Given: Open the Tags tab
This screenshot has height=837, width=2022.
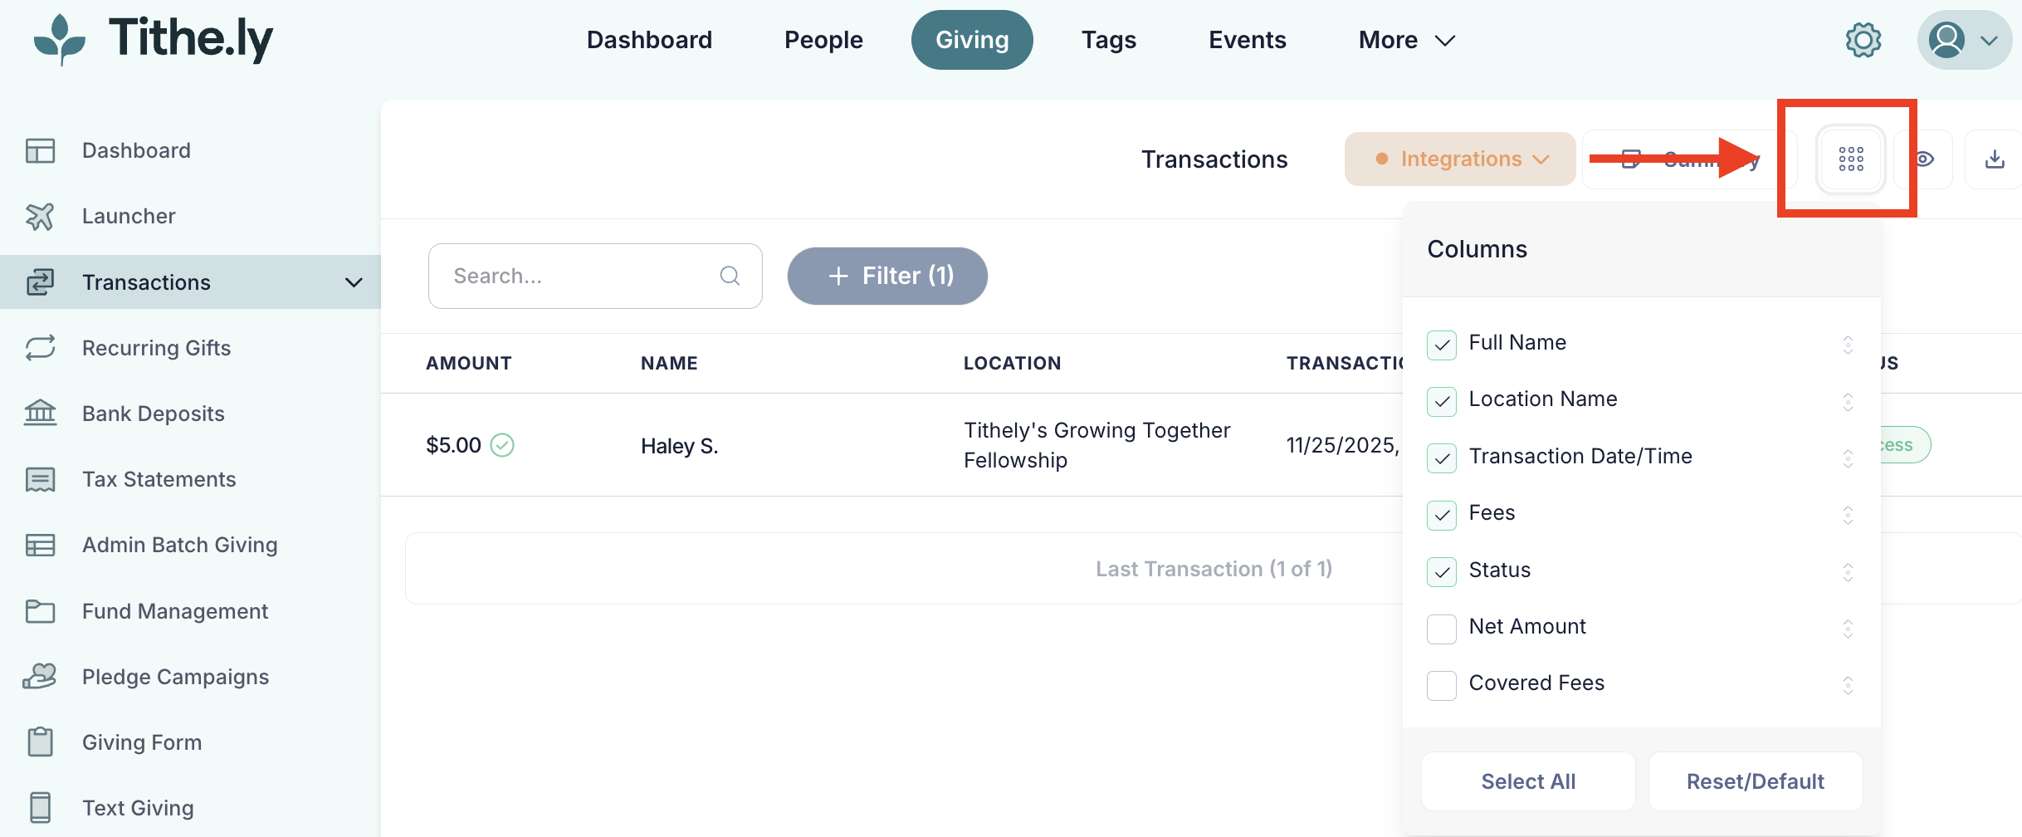Looking at the screenshot, I should [1109, 40].
